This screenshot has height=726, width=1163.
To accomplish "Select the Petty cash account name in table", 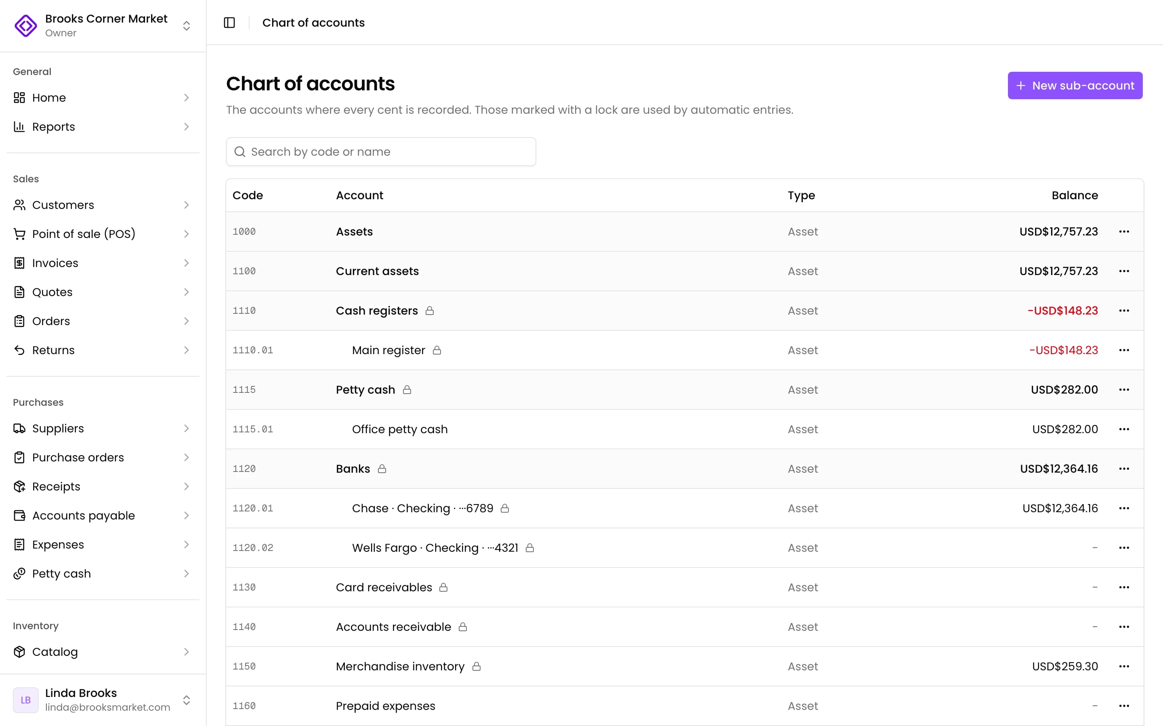I will (x=365, y=390).
